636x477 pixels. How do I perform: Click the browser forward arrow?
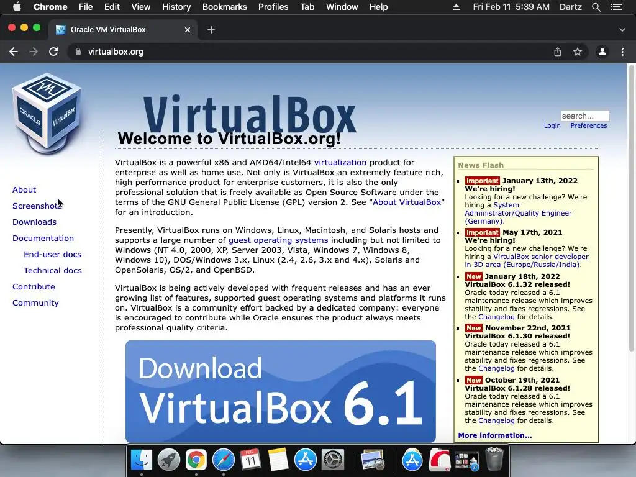coord(34,52)
